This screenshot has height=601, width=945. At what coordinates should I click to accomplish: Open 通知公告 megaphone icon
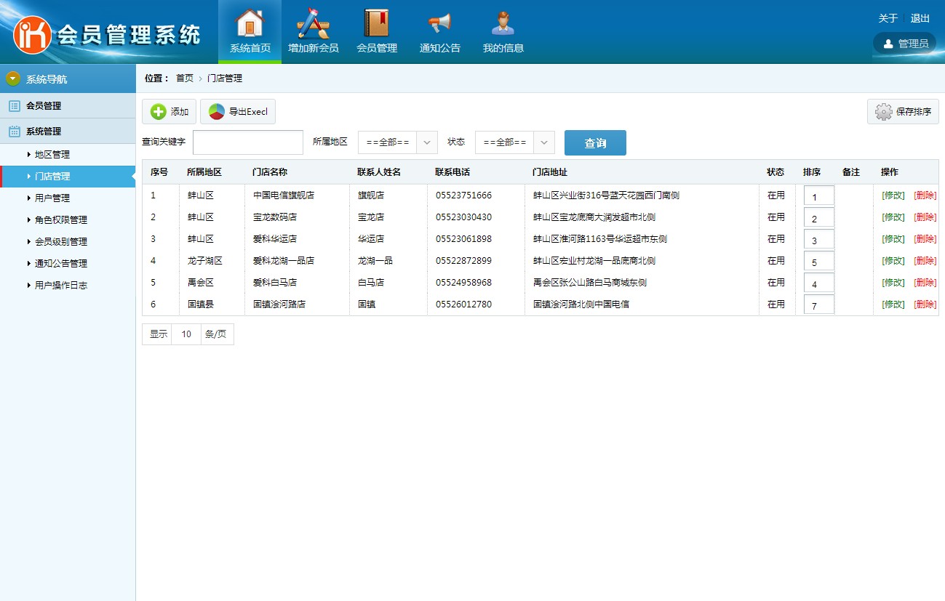(439, 23)
